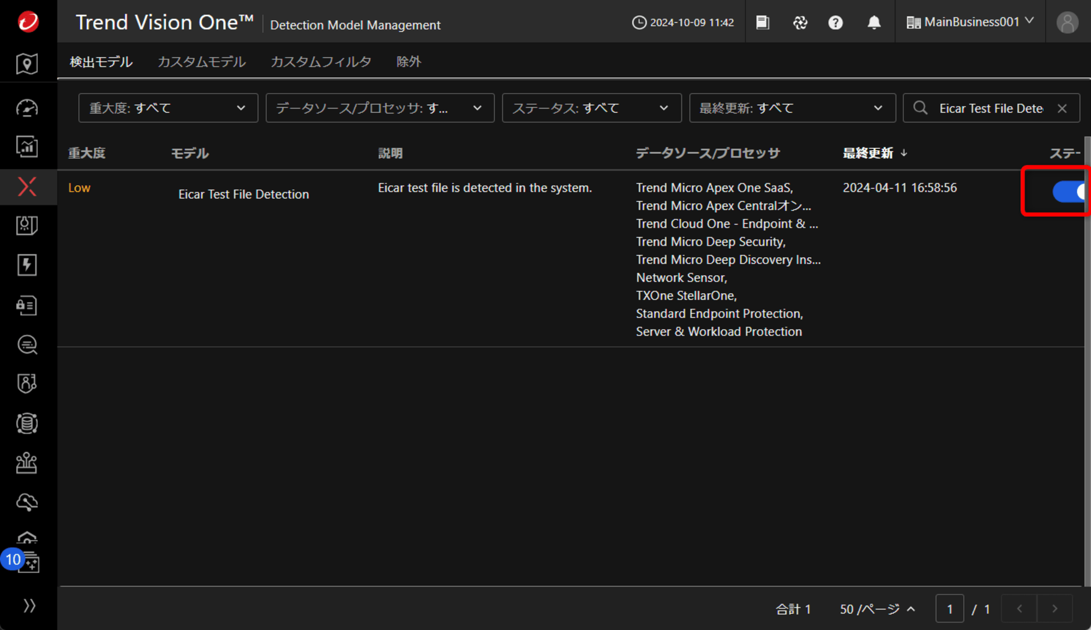Viewport: 1091px width, 630px height.
Task: Open the database stack icon in sidebar
Action: coord(27,423)
